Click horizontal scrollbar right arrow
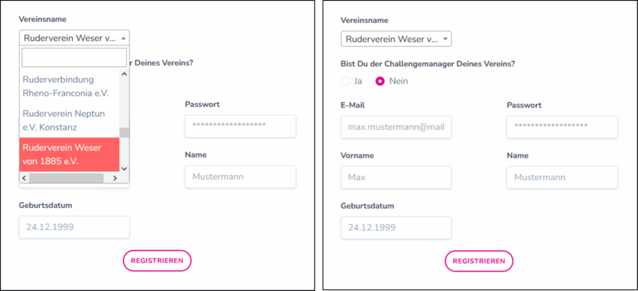Image resolution: width=638 pixels, height=291 pixels. coord(115,178)
